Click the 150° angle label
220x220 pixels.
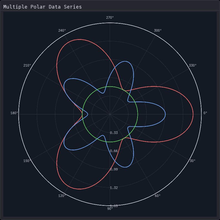pyautogui.click(x=27, y=160)
